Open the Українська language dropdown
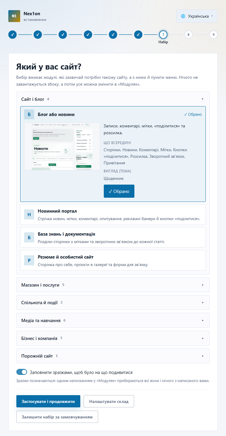 (197, 16)
